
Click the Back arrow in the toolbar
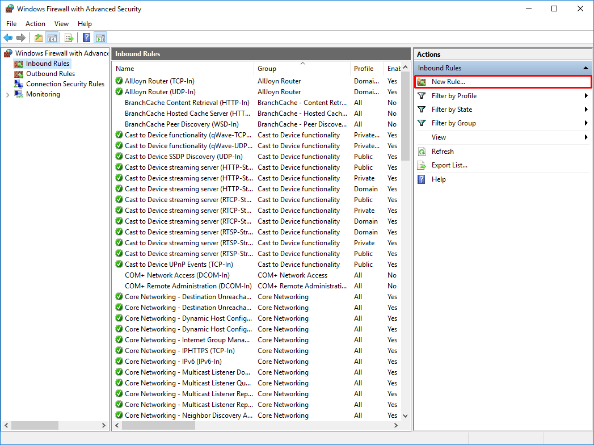click(x=8, y=38)
